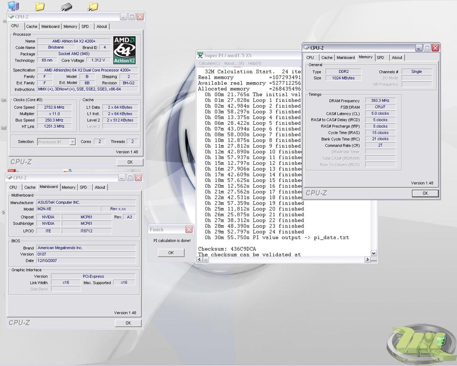
Task: Open the SPD tab in the CPU-Z memory window
Action: click(x=380, y=58)
